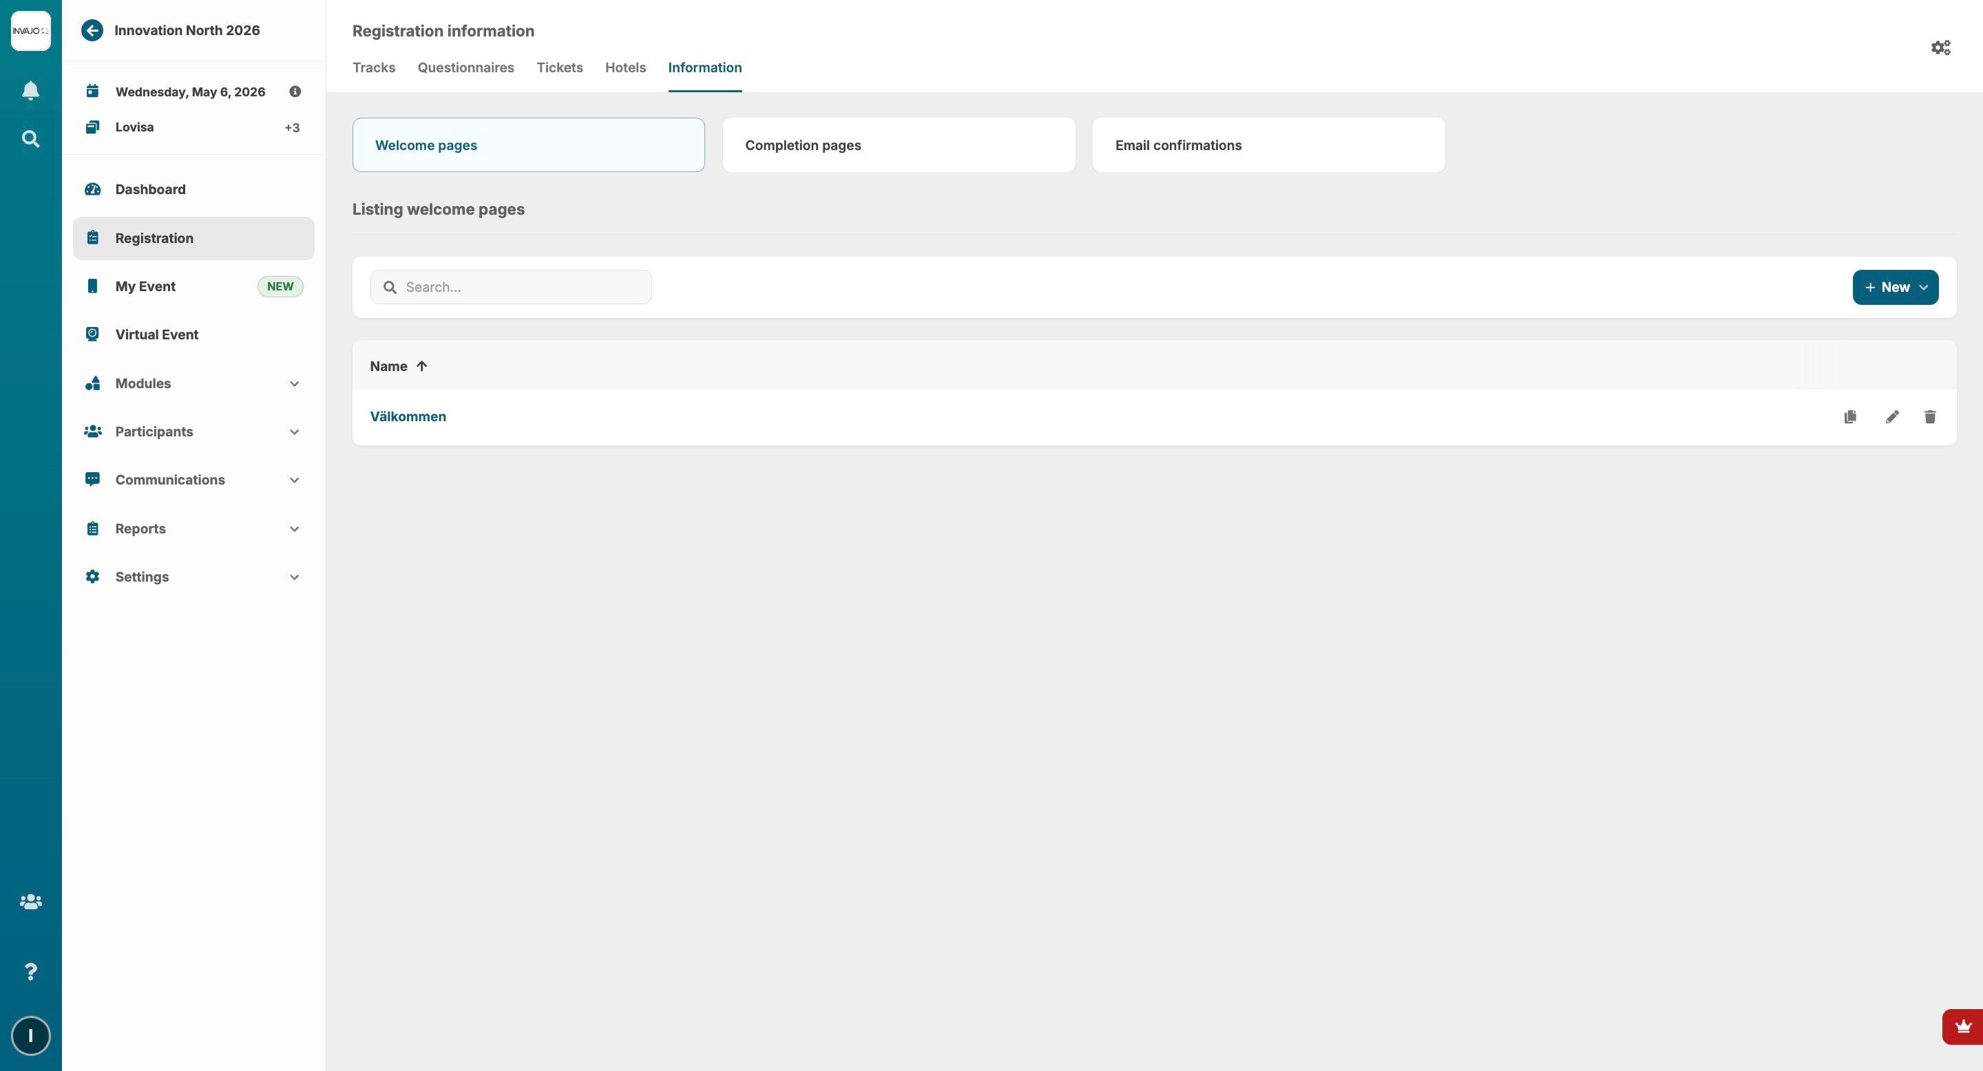Open the gears settings icon top right

tap(1941, 47)
